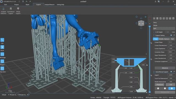176x99 pixels.
Task: Click bottom handle of layer slider
Action: [x=150, y=92]
